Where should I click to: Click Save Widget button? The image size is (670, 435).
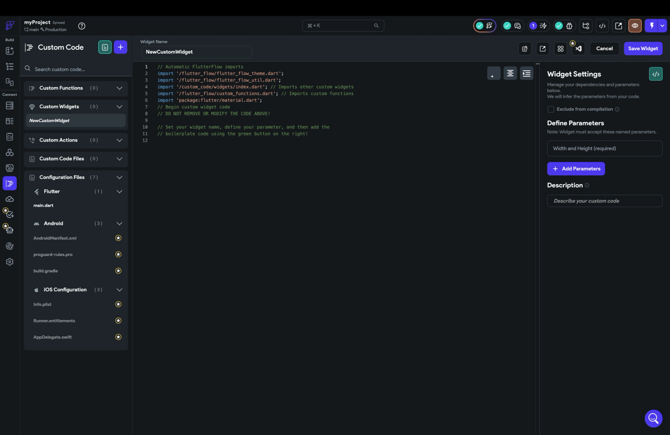coord(643,49)
